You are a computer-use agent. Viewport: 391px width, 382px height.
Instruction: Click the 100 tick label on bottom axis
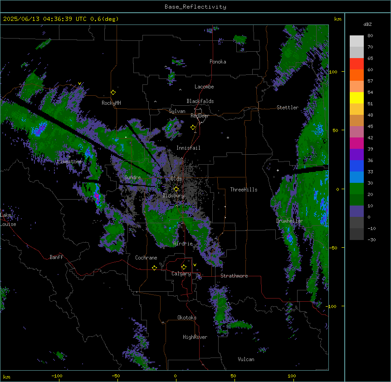[292, 376]
